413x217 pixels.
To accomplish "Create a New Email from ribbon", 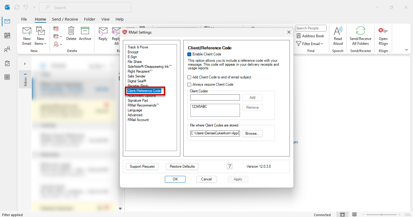I will click(27, 36).
